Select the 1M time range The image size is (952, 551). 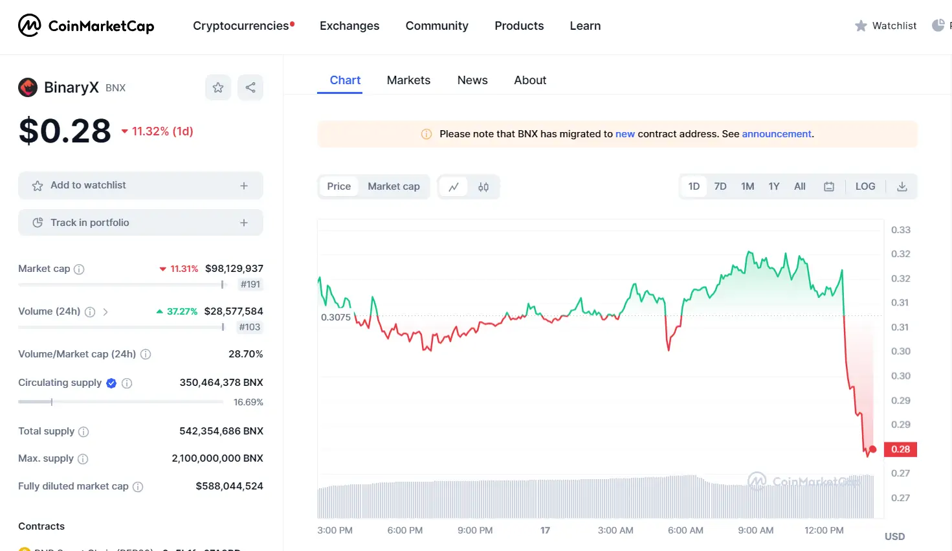(747, 186)
